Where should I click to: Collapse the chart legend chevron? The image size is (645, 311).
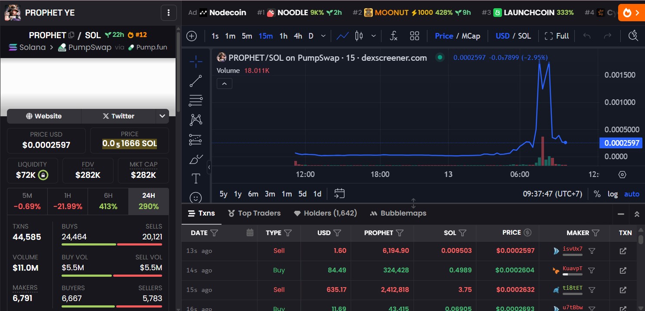[x=225, y=83]
